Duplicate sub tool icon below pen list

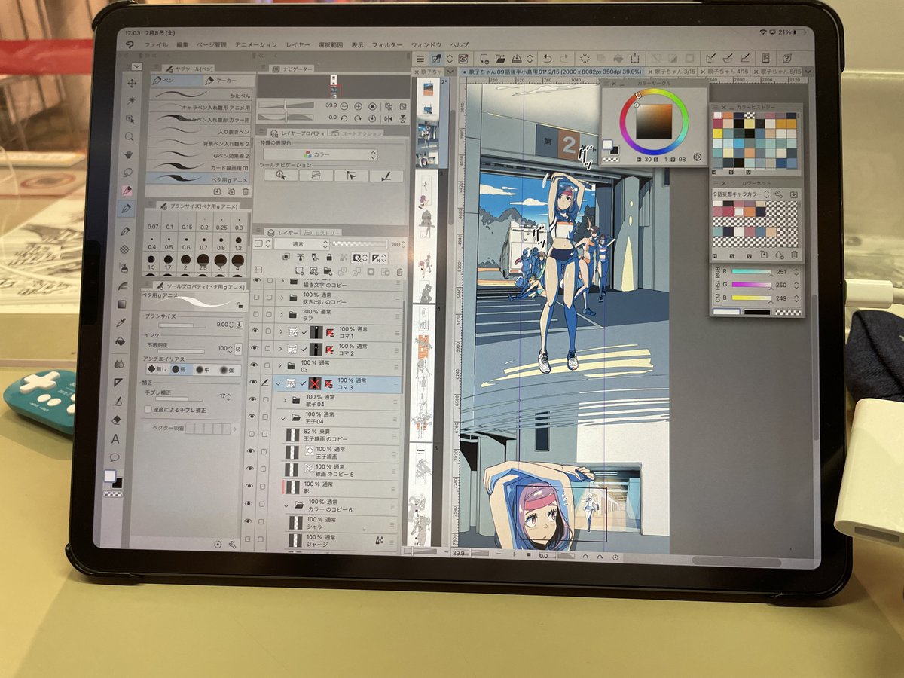pos(231,191)
